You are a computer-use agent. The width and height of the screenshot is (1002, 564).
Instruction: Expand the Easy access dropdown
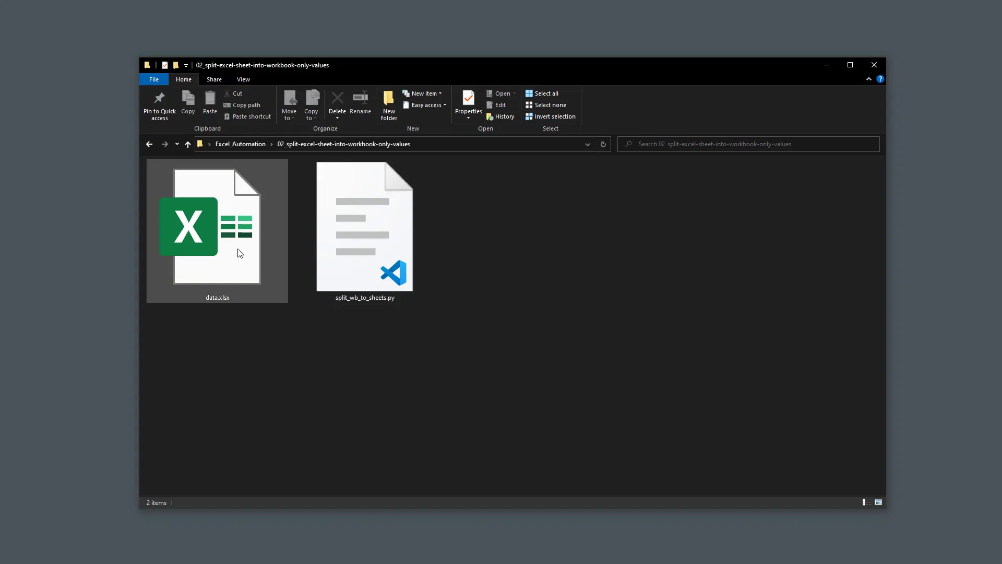pyautogui.click(x=425, y=105)
